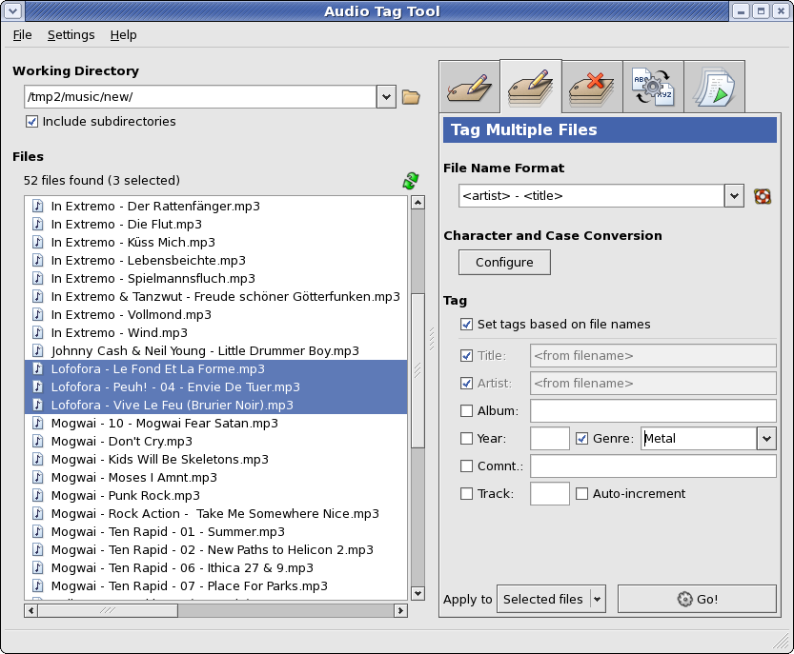Image resolution: width=794 pixels, height=654 pixels.
Task: Open the Playlist tab with the green play arrow
Action: pos(715,87)
